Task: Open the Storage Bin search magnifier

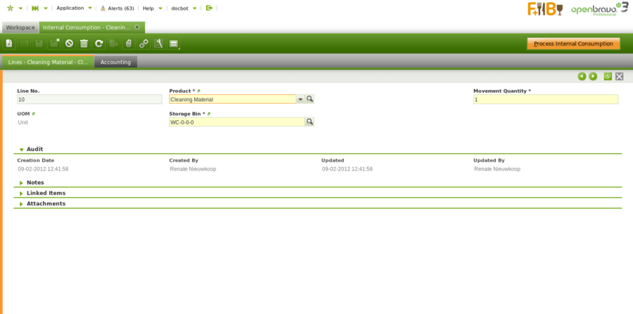Action: pyautogui.click(x=309, y=122)
